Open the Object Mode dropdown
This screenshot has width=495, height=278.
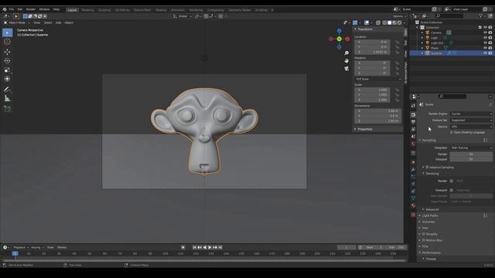point(16,22)
